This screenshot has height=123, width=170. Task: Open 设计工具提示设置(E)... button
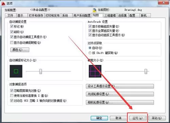tap(120, 86)
